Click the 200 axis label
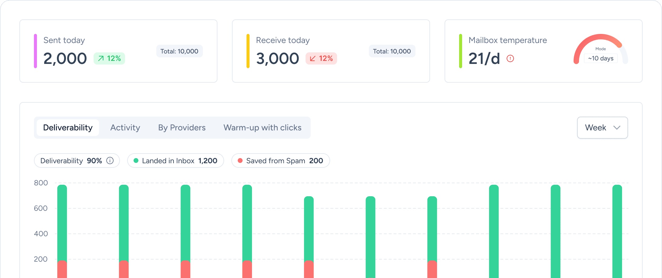 pyautogui.click(x=41, y=259)
